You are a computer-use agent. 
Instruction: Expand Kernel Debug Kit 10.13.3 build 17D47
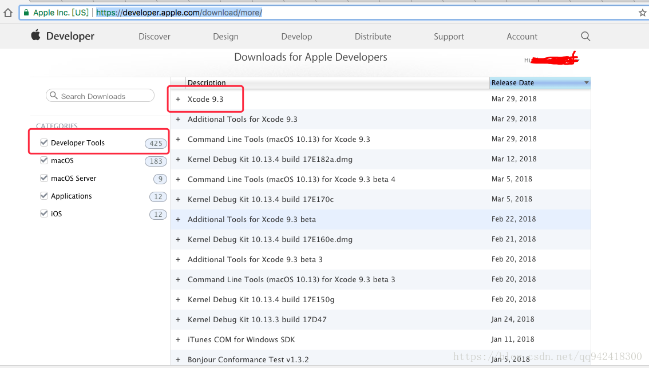[x=178, y=319]
